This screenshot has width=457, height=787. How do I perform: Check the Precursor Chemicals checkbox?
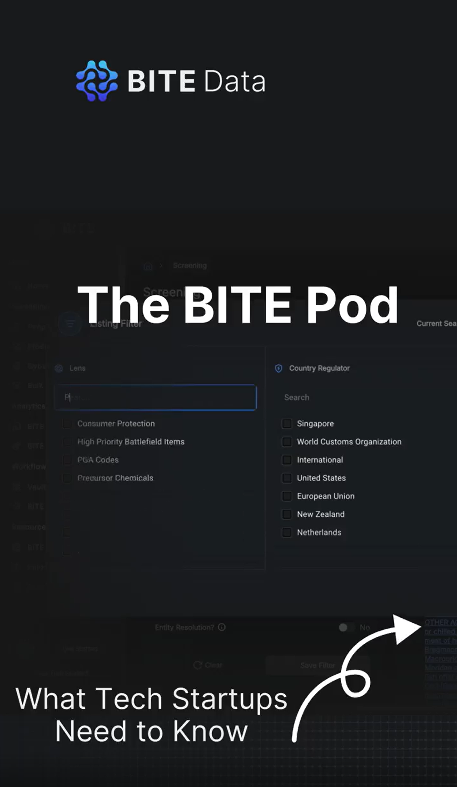[67, 478]
